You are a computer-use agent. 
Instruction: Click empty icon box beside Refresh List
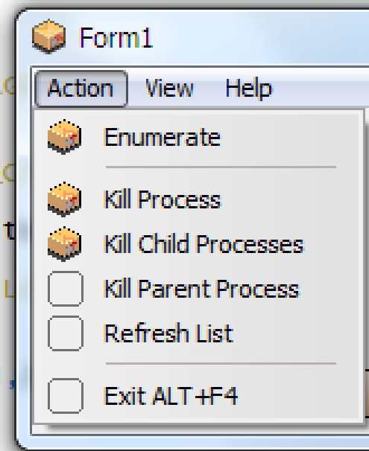[66, 333]
